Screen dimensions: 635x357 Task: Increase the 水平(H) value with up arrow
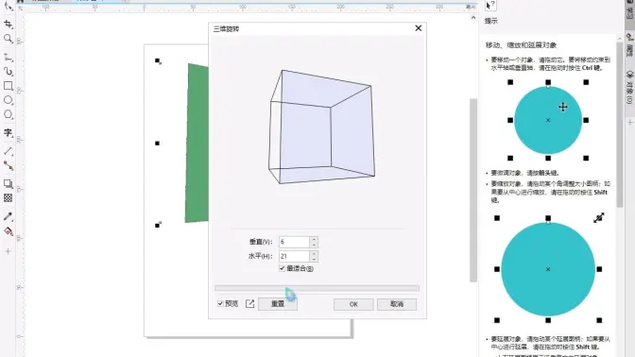314,253
